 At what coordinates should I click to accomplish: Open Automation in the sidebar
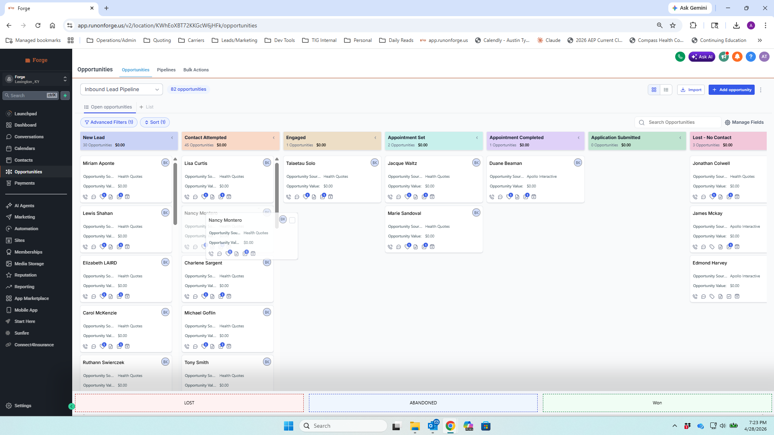click(26, 229)
